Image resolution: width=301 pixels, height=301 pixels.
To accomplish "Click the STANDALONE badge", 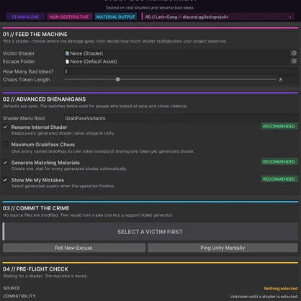I will click(x=25, y=17).
